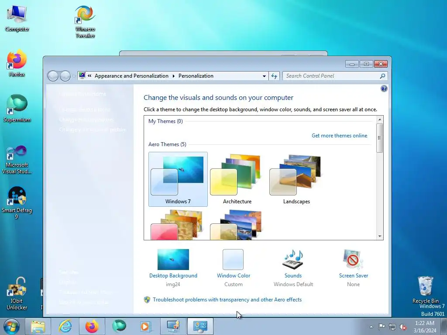Open the Computer desktop icon
447x335 pixels.
point(17,18)
